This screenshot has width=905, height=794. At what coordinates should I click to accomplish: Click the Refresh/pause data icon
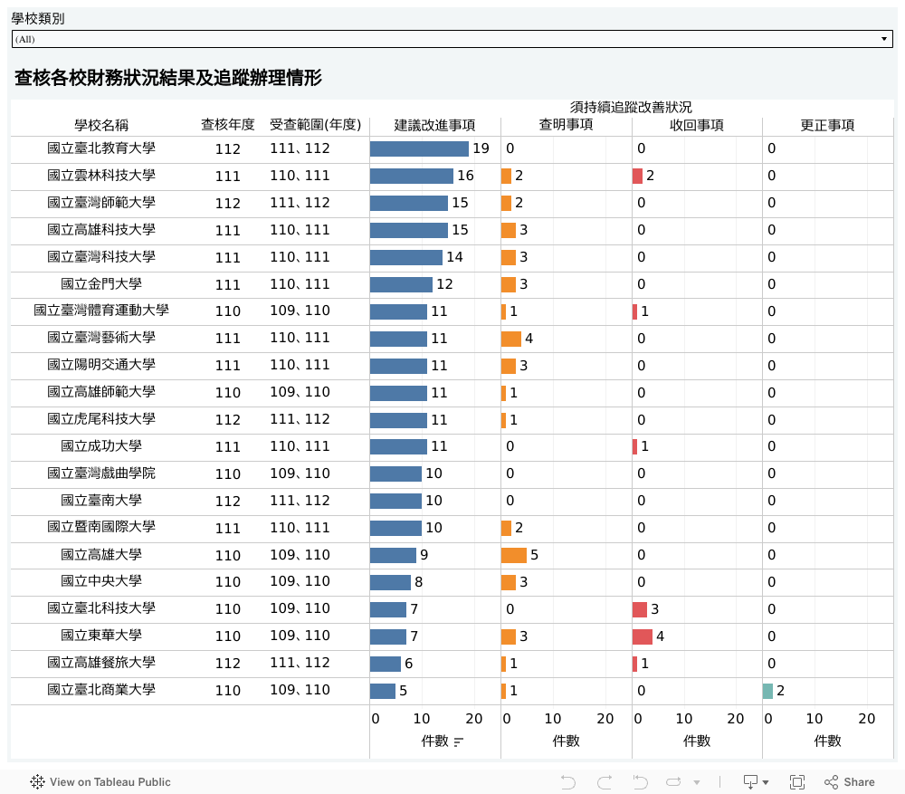[674, 782]
